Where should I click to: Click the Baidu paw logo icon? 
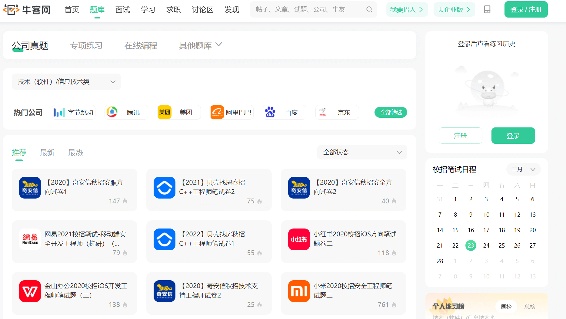click(270, 112)
